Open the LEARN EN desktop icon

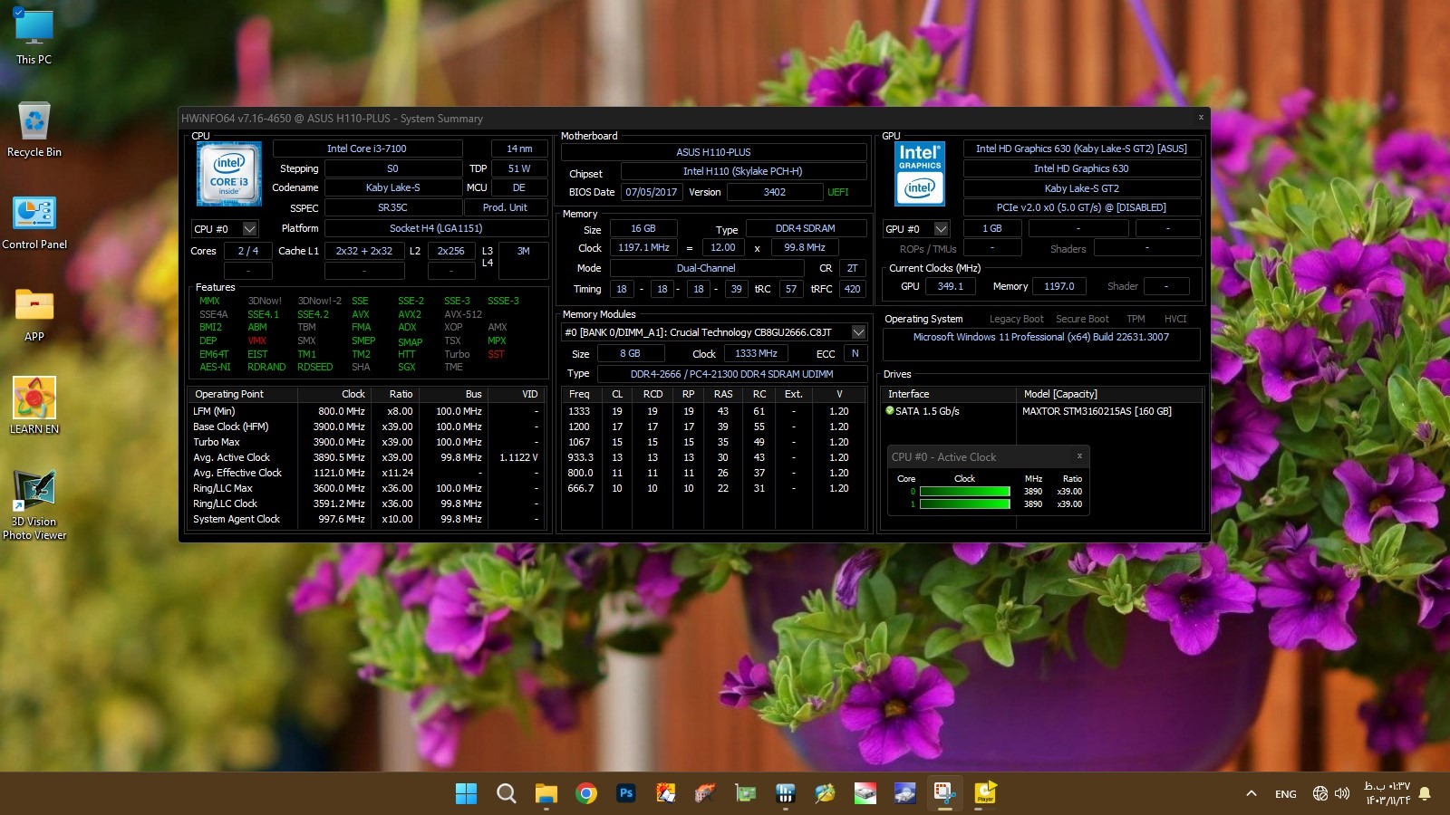34,406
